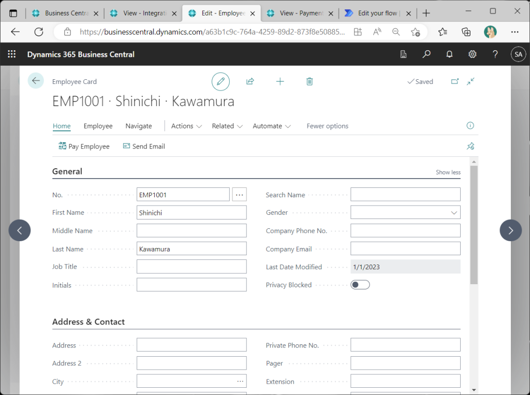530x395 pixels.
Task: Refresh the browser page
Action: 39,32
